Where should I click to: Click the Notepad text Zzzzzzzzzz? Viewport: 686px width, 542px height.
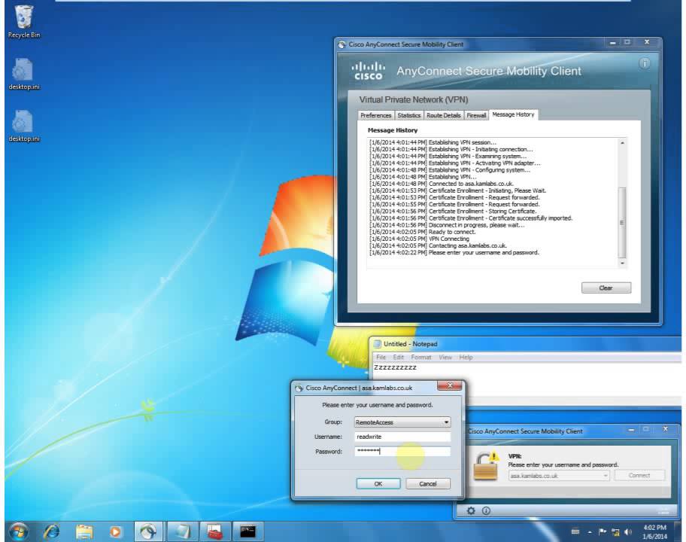click(x=396, y=367)
